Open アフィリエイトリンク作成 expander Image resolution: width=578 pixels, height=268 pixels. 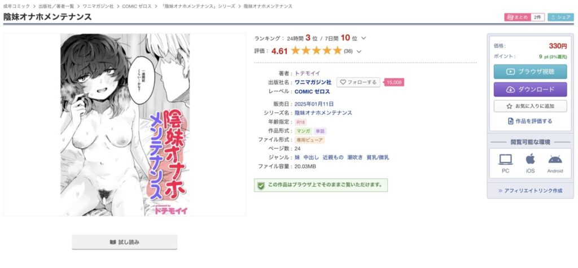(530, 191)
